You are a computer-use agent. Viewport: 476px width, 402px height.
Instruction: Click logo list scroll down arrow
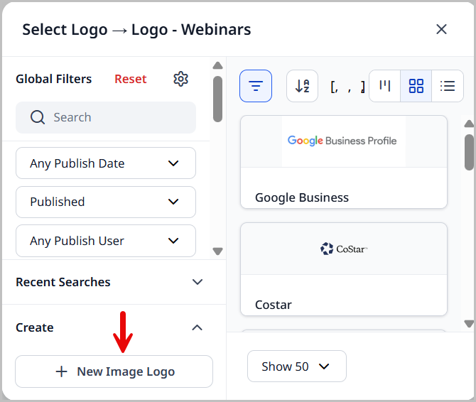coord(469,324)
